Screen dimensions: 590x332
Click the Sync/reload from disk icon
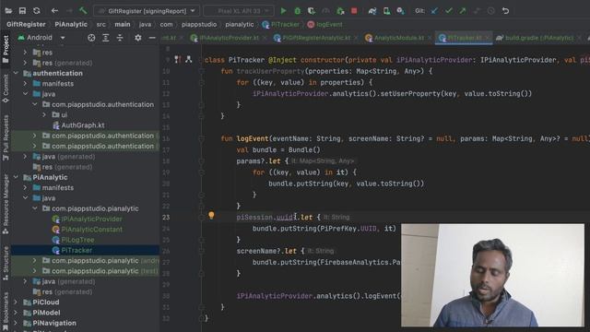[37, 11]
